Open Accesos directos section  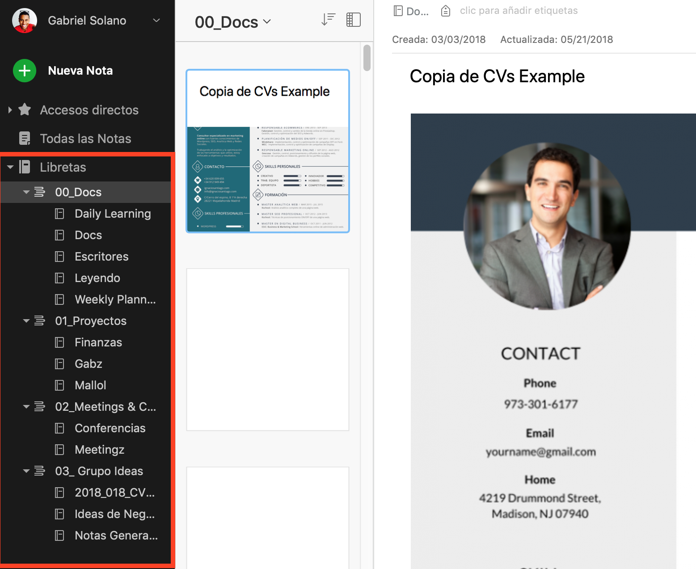(x=89, y=110)
